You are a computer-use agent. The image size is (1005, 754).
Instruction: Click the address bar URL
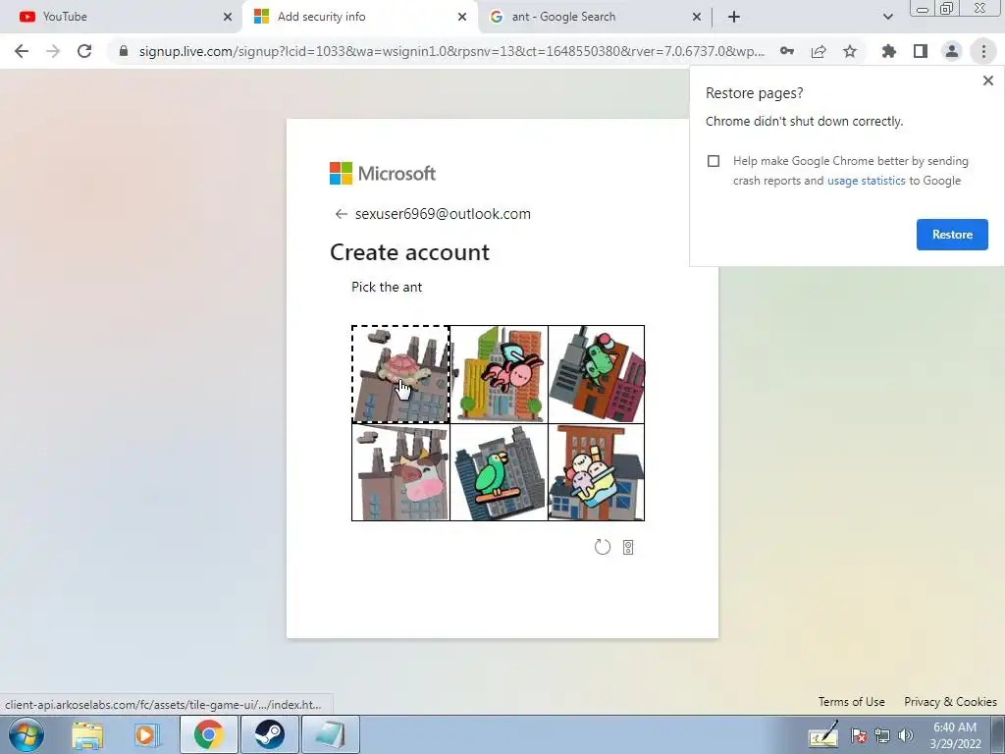pyautogui.click(x=451, y=51)
